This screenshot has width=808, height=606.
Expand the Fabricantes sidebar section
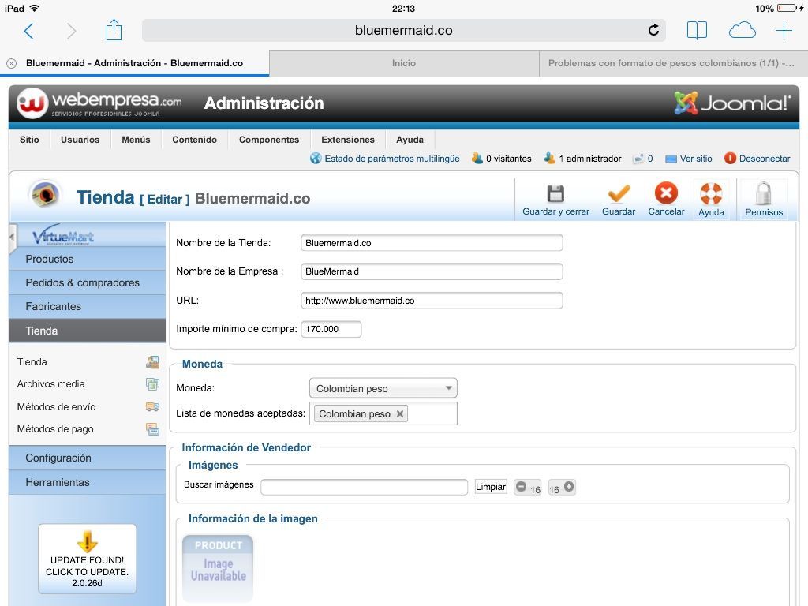point(88,307)
